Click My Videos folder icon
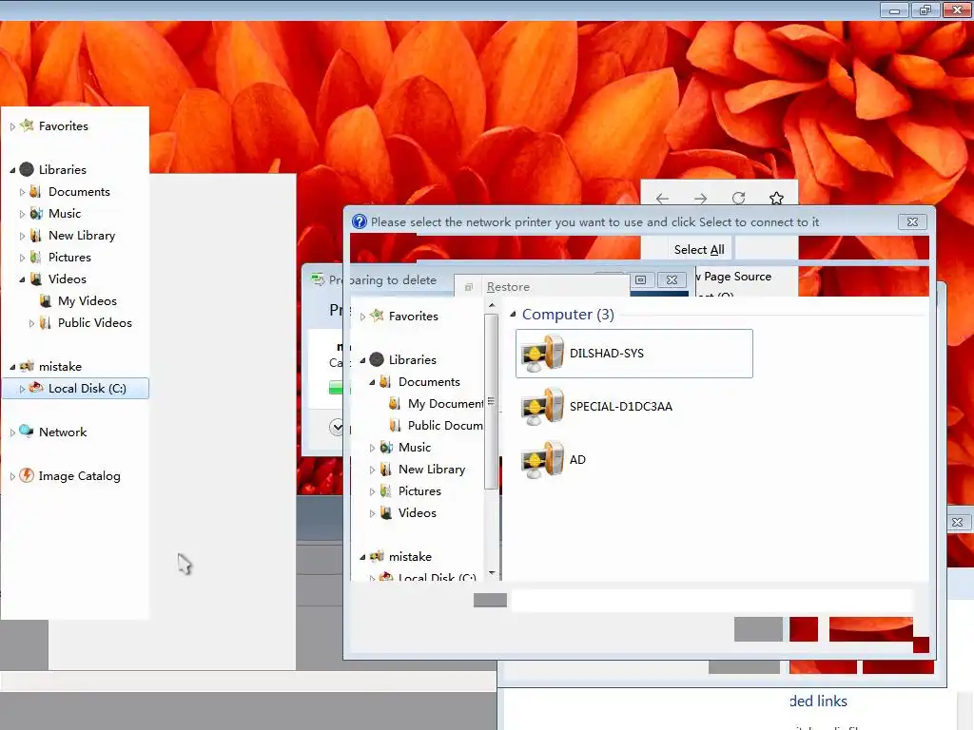This screenshot has width=974, height=730. point(46,300)
